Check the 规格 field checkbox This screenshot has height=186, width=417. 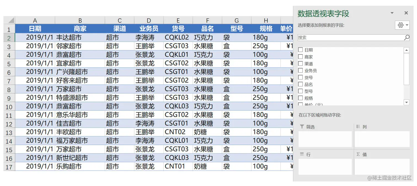(x=301, y=98)
